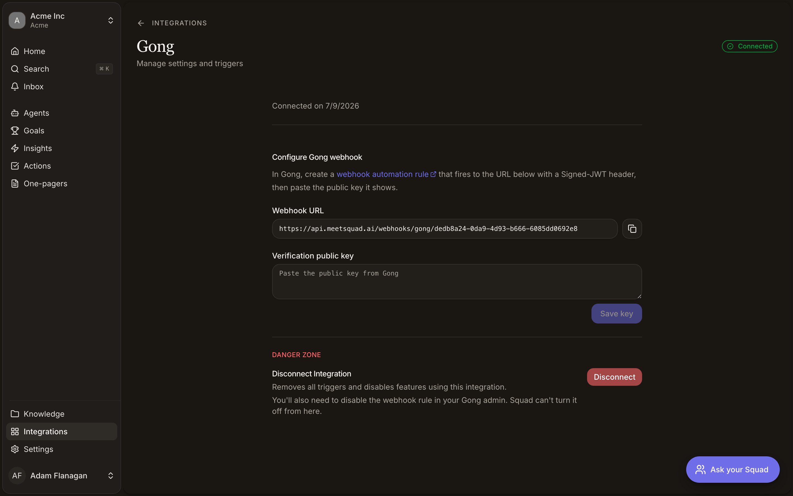Open Agents in the sidebar
The image size is (793, 496).
pyautogui.click(x=62, y=113)
